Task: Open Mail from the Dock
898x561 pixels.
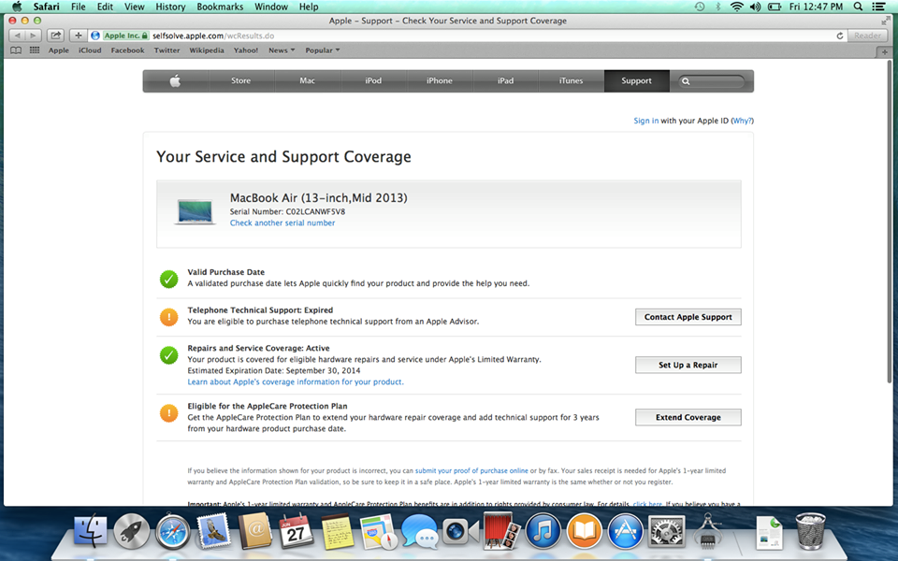Action: (213, 531)
